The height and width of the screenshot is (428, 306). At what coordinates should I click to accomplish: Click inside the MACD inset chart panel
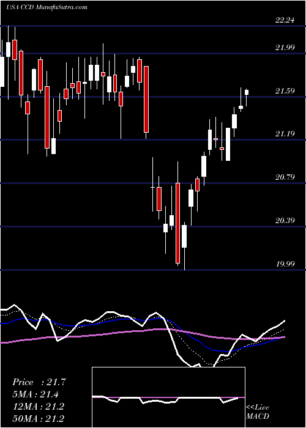pos(168,397)
